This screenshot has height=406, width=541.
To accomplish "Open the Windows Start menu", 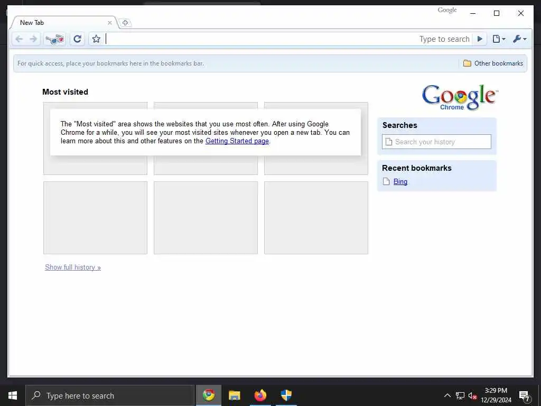I will tap(13, 395).
